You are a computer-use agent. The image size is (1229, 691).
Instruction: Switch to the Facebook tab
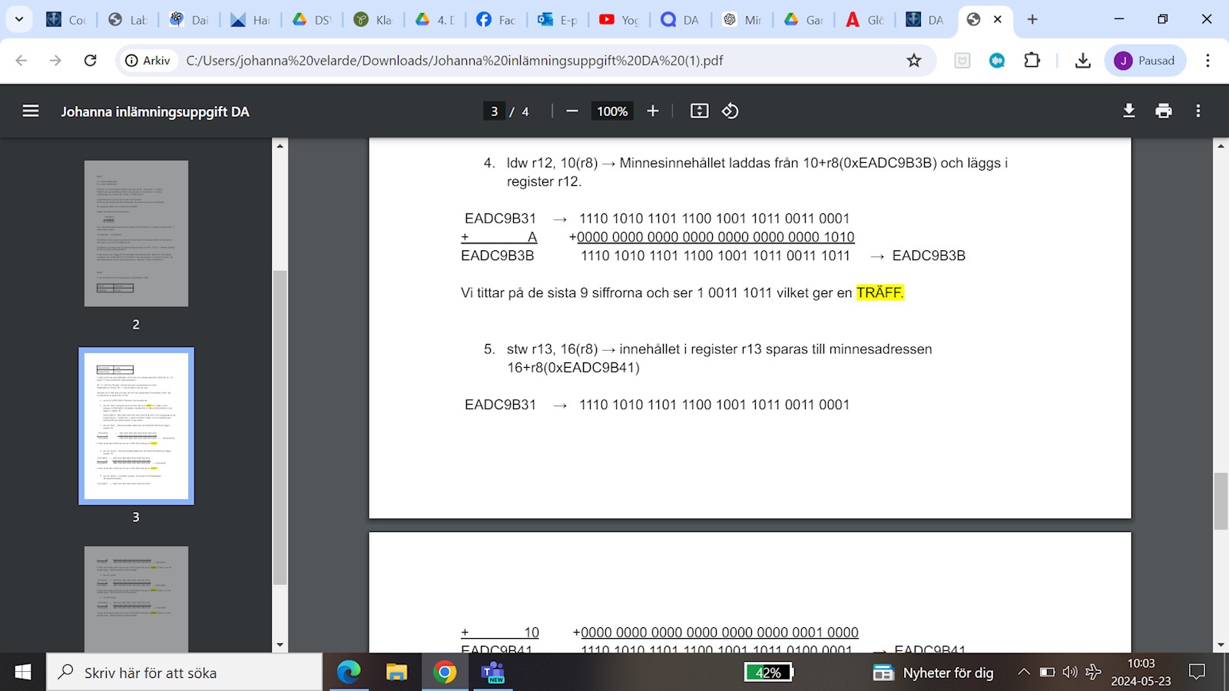point(495,20)
